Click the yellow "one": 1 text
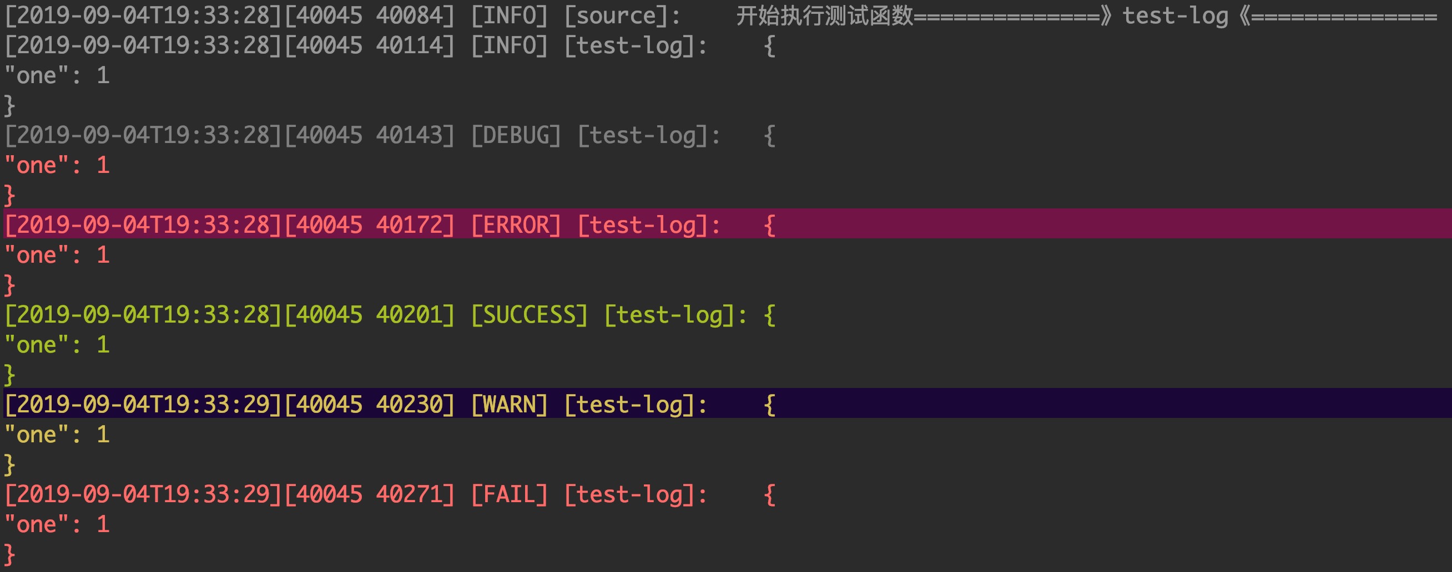The width and height of the screenshot is (1452, 572). pyautogui.click(x=57, y=435)
